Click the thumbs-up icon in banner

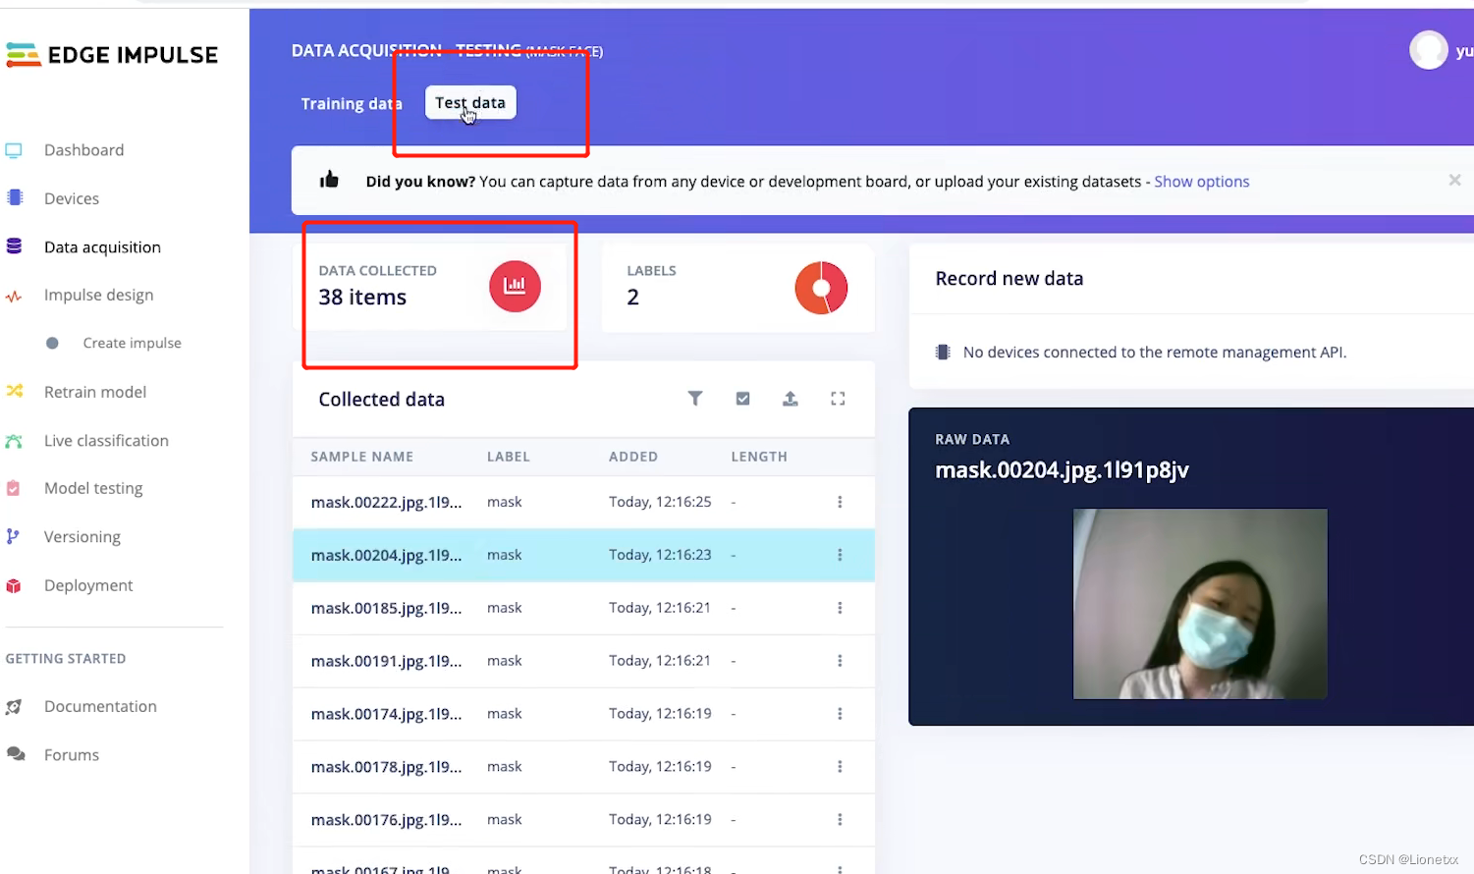pyautogui.click(x=329, y=180)
